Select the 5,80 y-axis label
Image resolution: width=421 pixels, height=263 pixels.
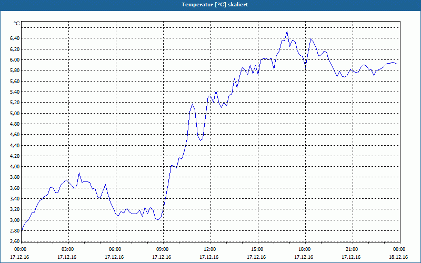click(15, 70)
